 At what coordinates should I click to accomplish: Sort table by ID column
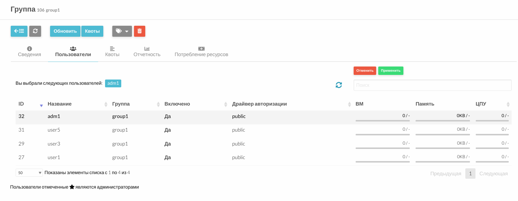pyautogui.click(x=30, y=104)
